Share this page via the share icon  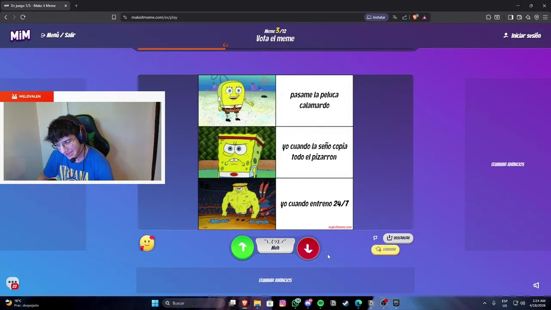coord(405,17)
